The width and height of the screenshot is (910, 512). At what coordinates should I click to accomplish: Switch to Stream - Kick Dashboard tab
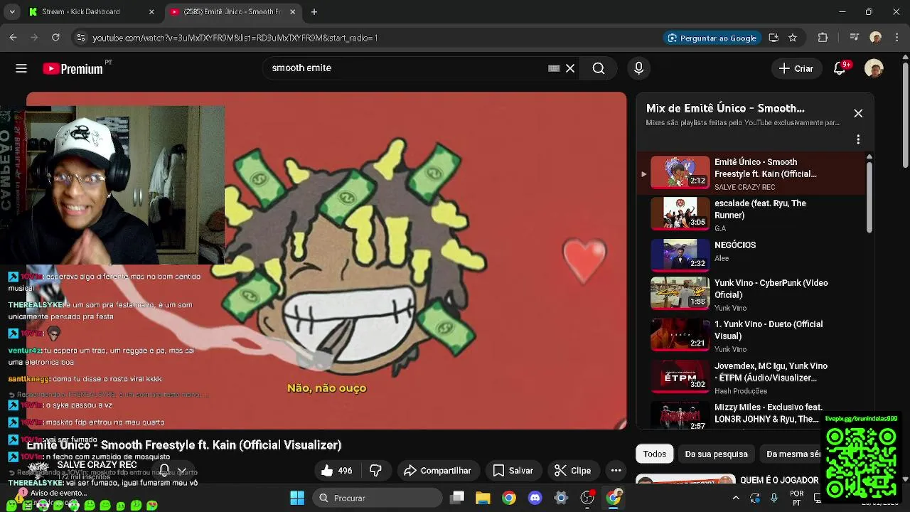[91, 12]
